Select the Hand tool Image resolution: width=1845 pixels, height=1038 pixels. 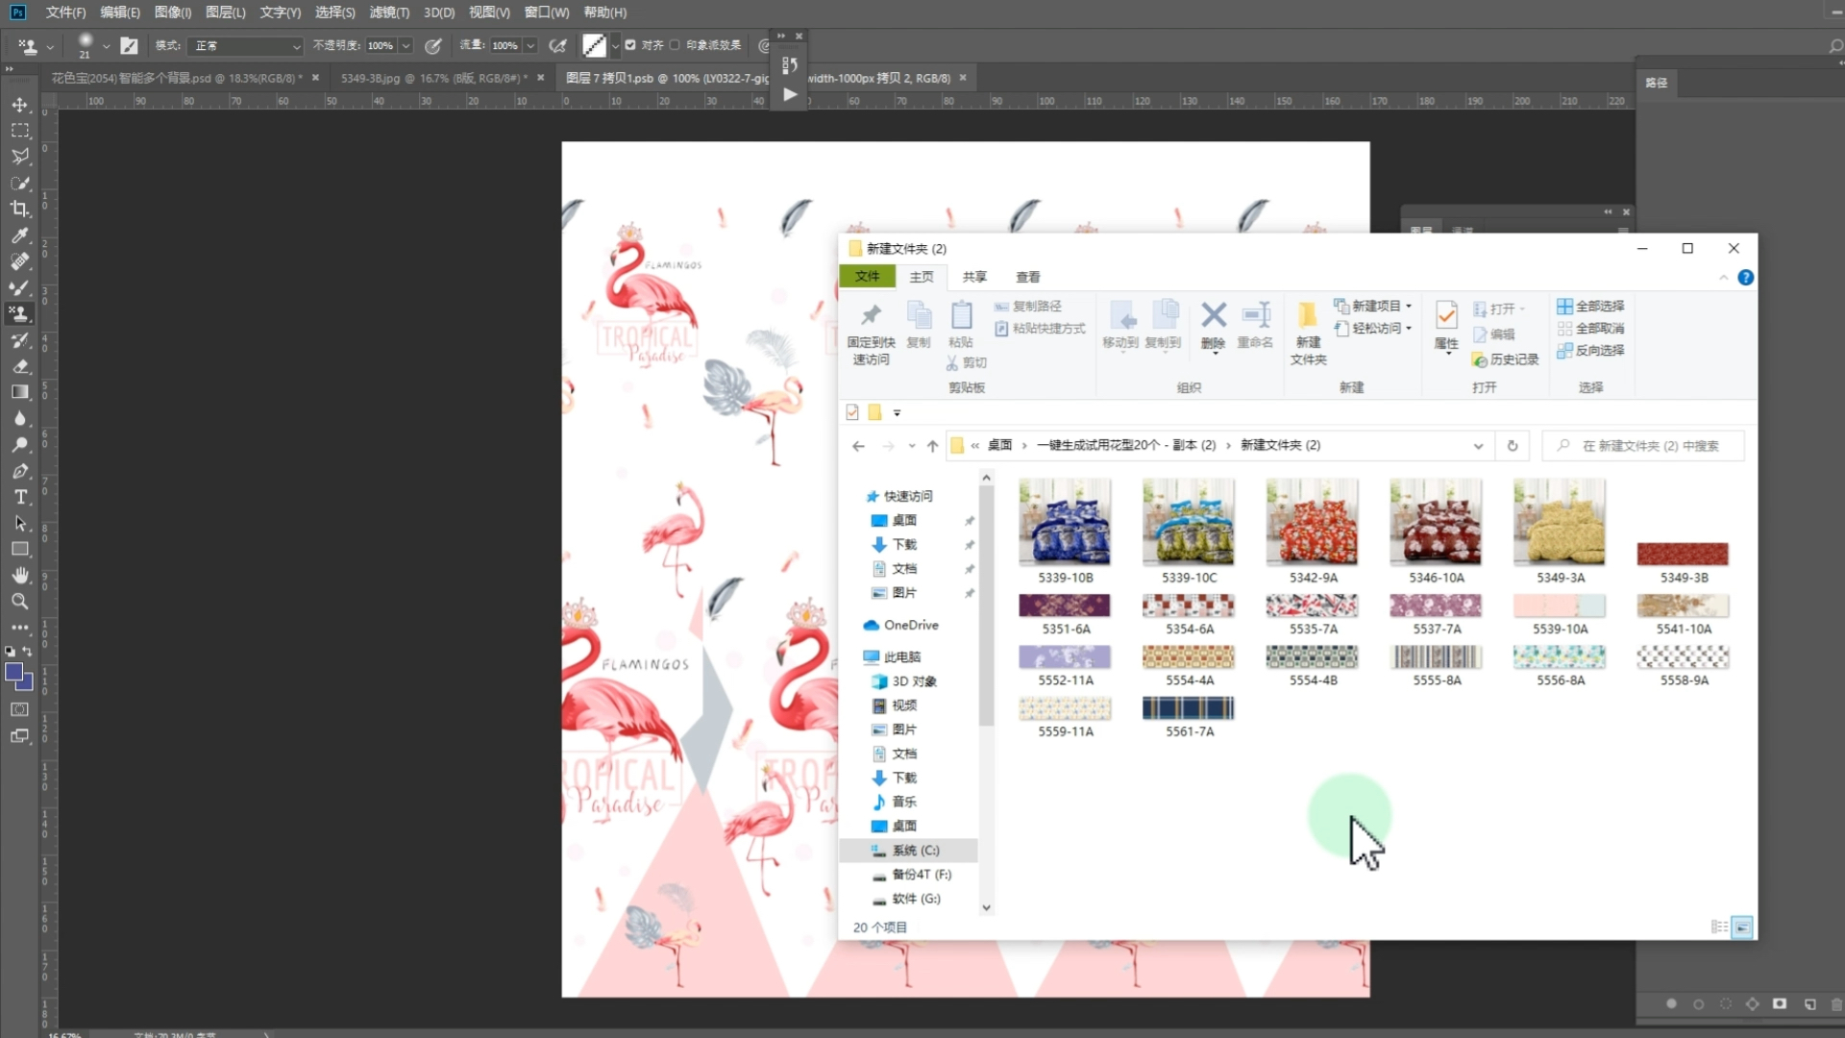19,576
